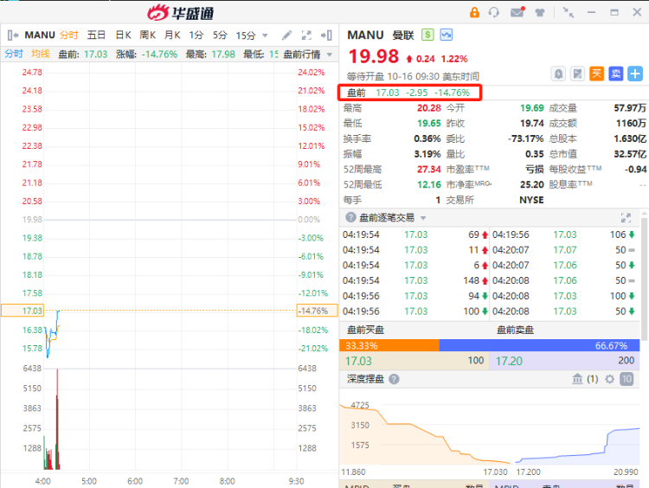Click the 总市值 value 32.57亿
Image resolution: width=649 pixels, height=488 pixels.
pyautogui.click(x=630, y=154)
